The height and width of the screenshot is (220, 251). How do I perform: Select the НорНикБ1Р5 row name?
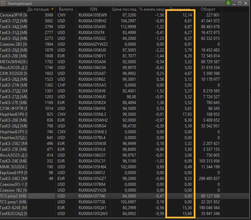coord(14,132)
